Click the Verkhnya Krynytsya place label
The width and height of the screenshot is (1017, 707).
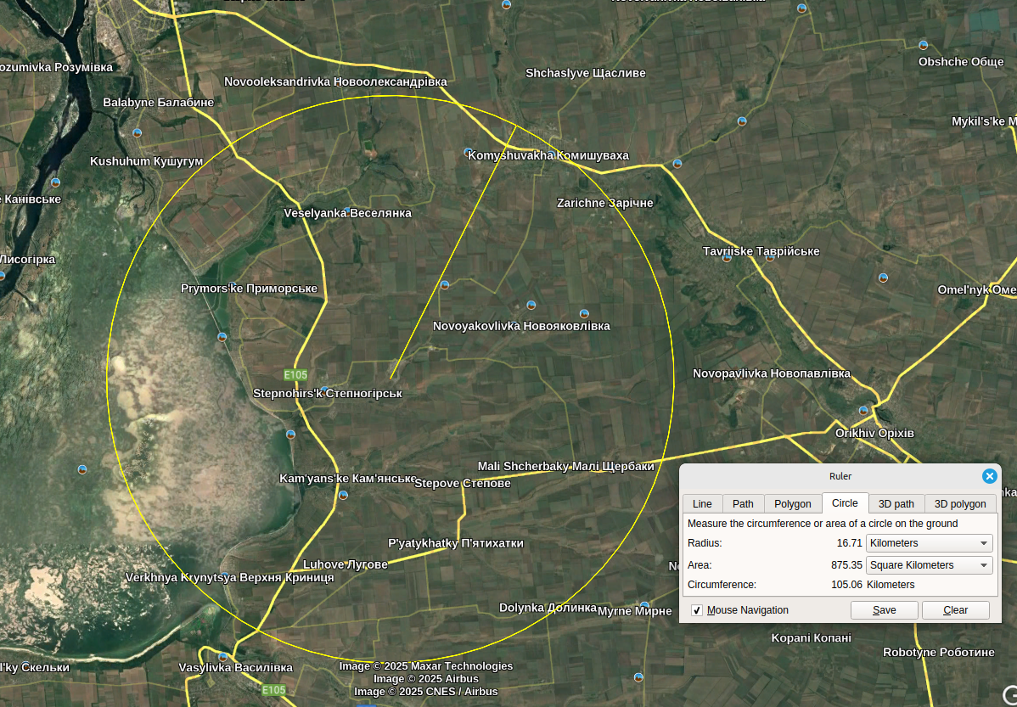pos(229,578)
